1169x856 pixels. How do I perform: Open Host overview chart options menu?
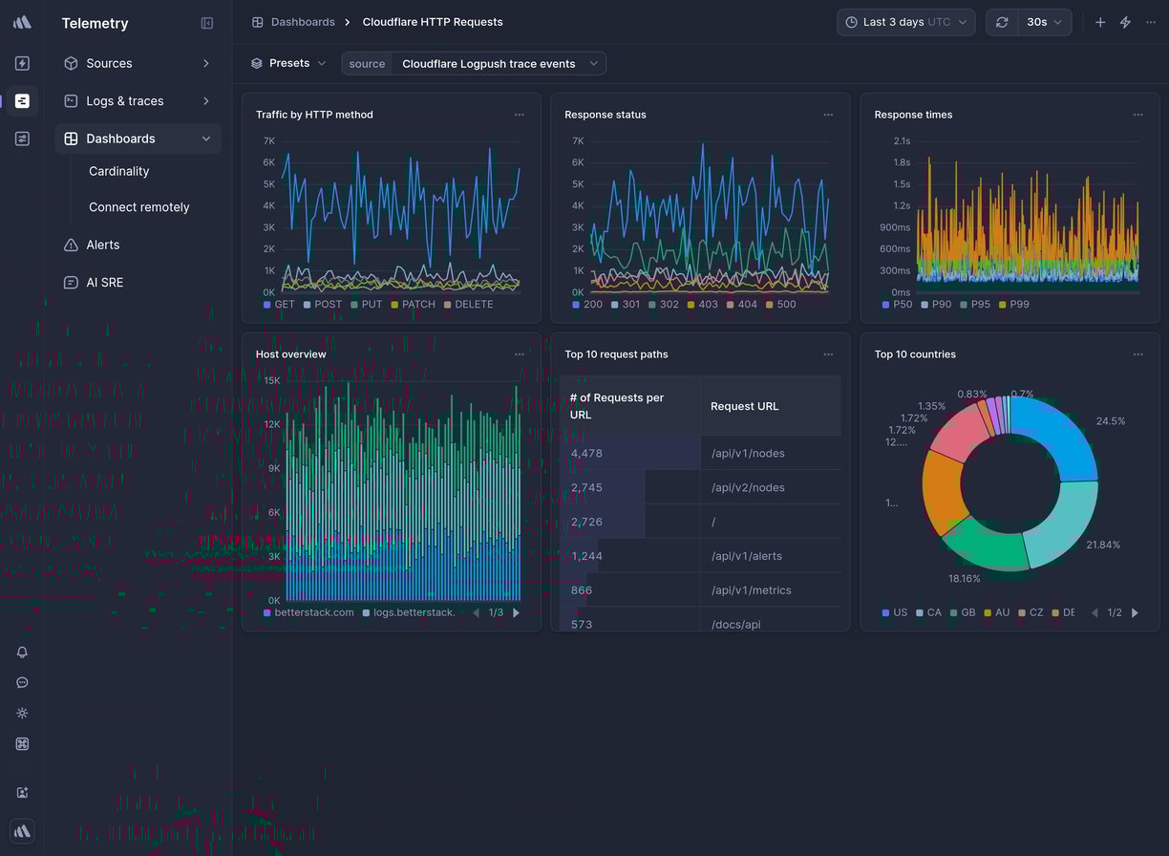520,354
